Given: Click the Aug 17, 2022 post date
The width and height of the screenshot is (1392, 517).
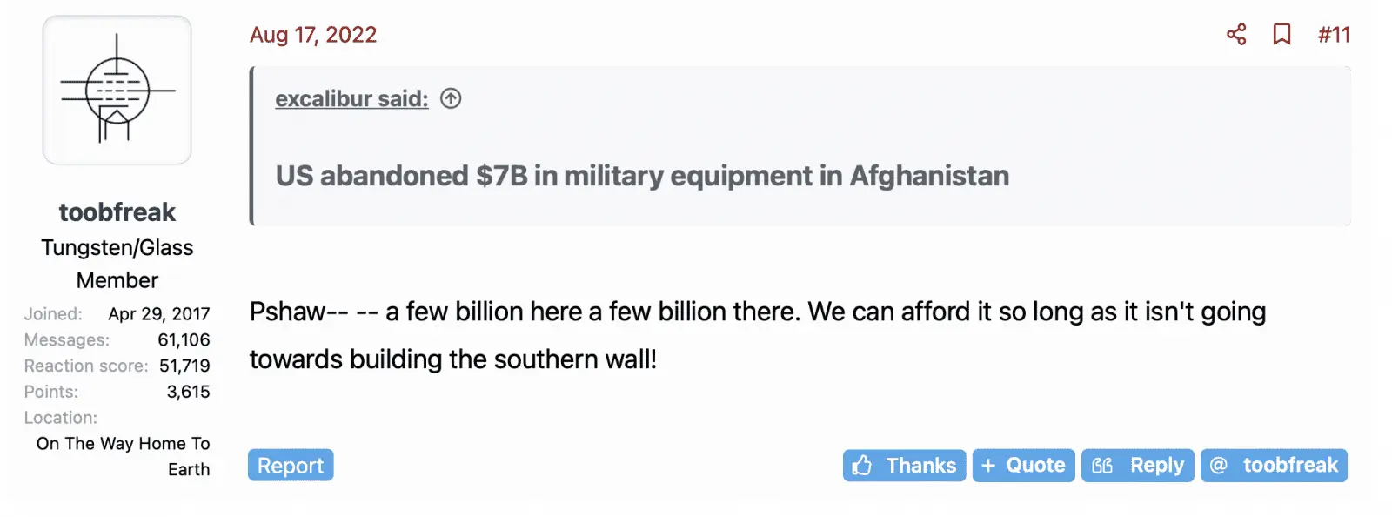Looking at the screenshot, I should [x=313, y=35].
